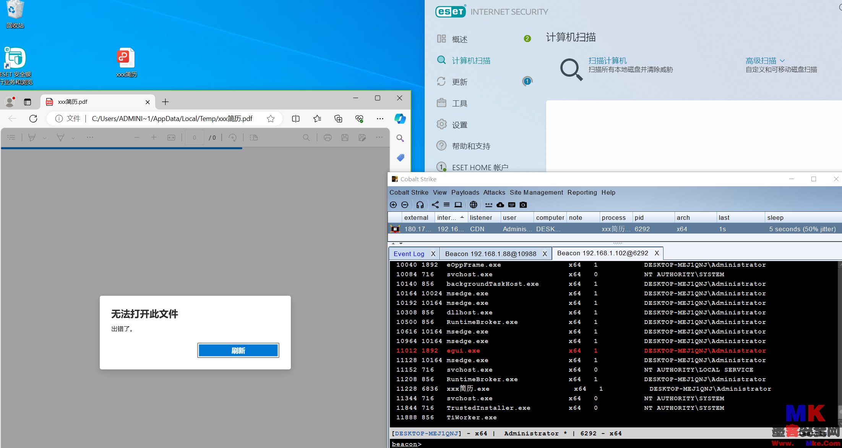Show target table with the laptop icon
This screenshot has width=842, height=448.
[458, 205]
